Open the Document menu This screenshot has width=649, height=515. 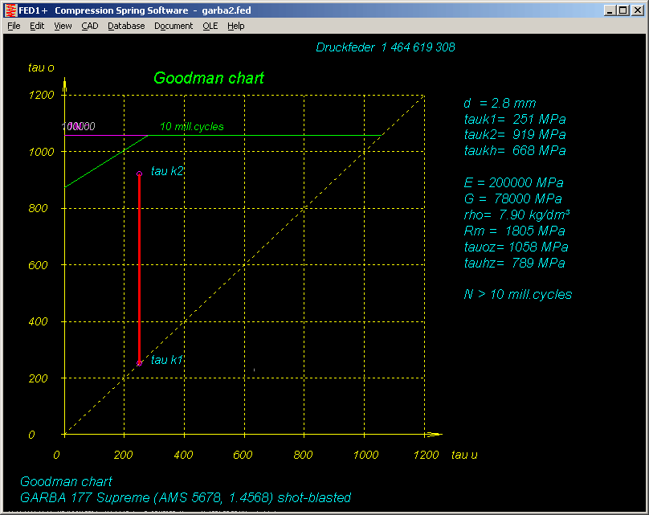[173, 26]
